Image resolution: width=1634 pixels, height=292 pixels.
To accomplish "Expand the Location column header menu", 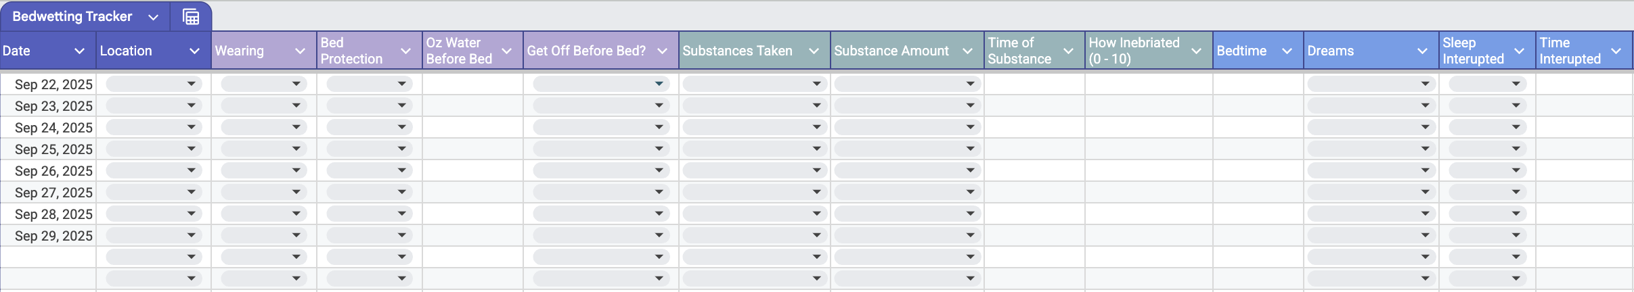I will (x=194, y=51).
